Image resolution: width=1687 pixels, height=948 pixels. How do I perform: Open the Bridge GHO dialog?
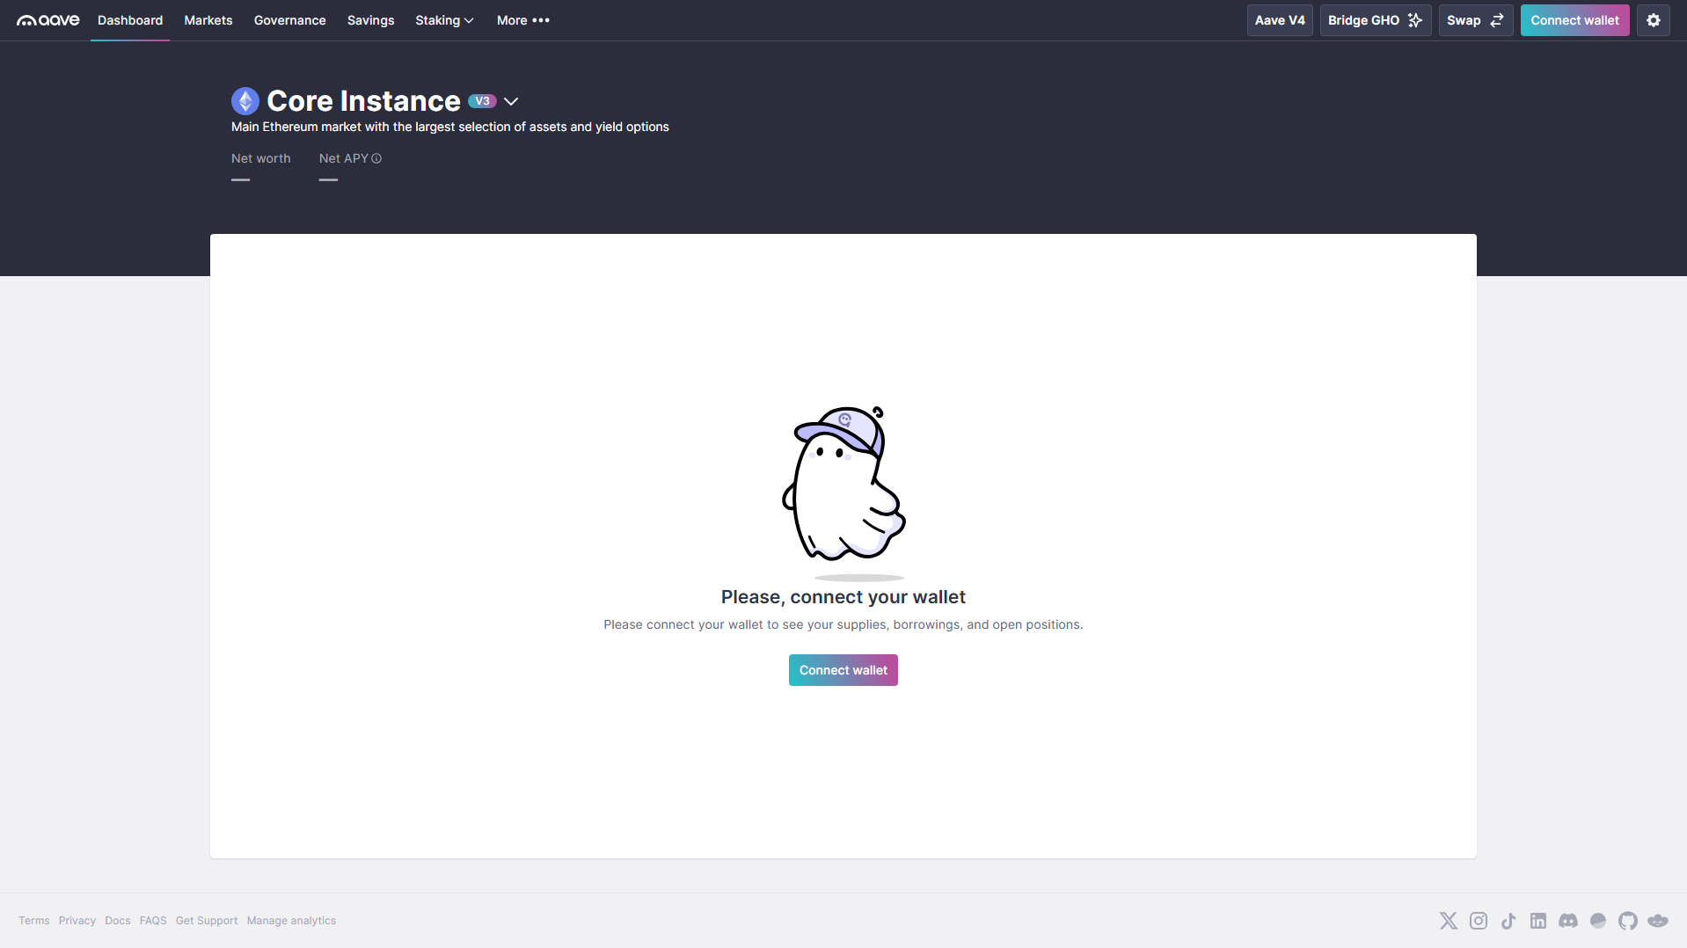(1376, 20)
